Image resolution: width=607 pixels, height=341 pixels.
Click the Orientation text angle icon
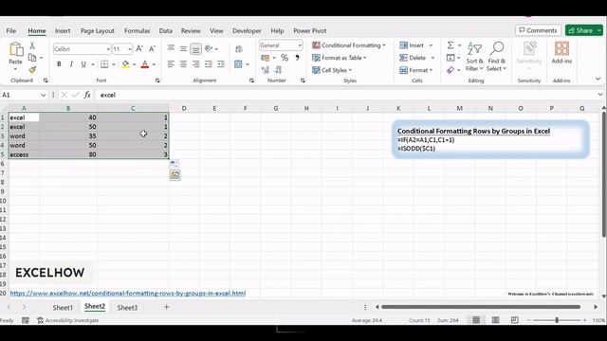coord(209,48)
